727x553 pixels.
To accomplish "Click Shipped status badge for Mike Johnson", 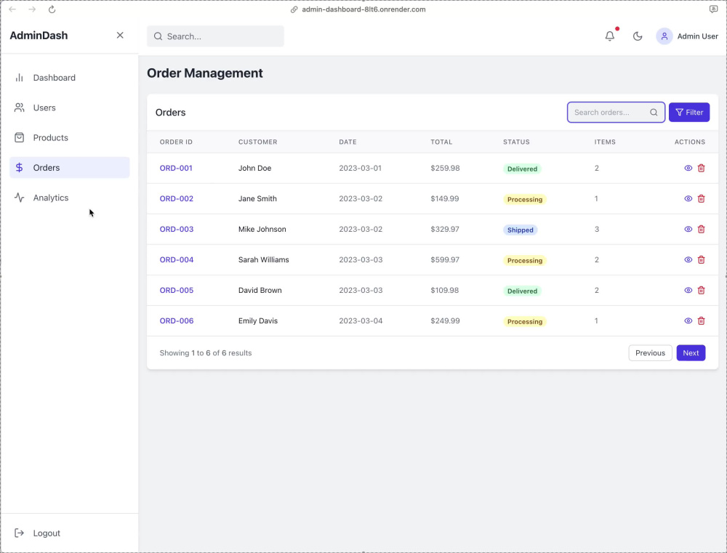I will (521, 230).
